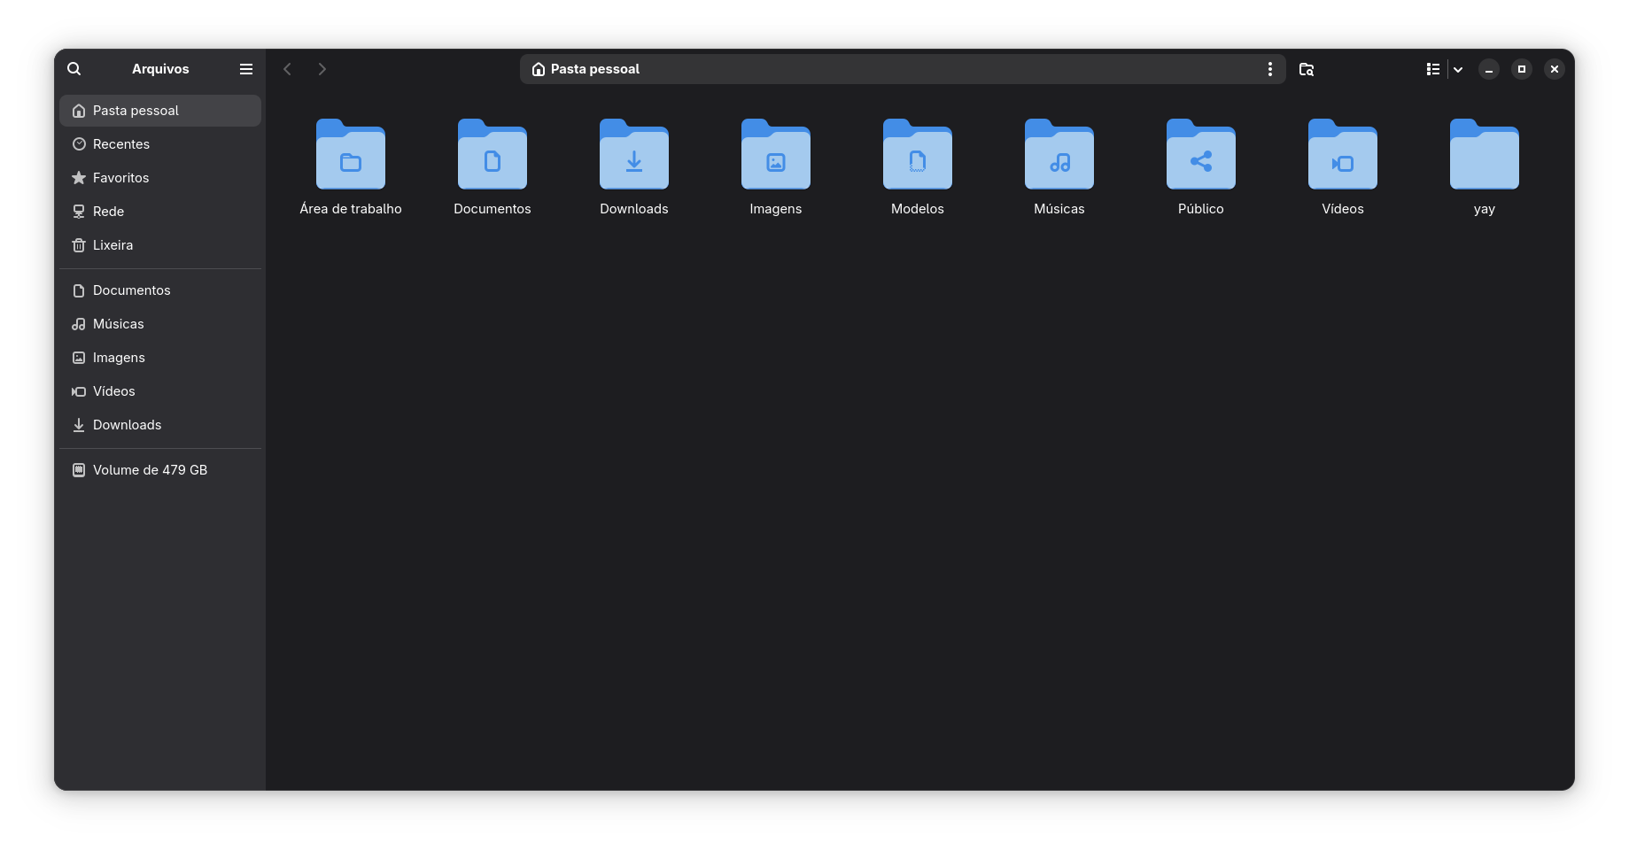Select the Modelos folder icon

pyautogui.click(x=918, y=154)
